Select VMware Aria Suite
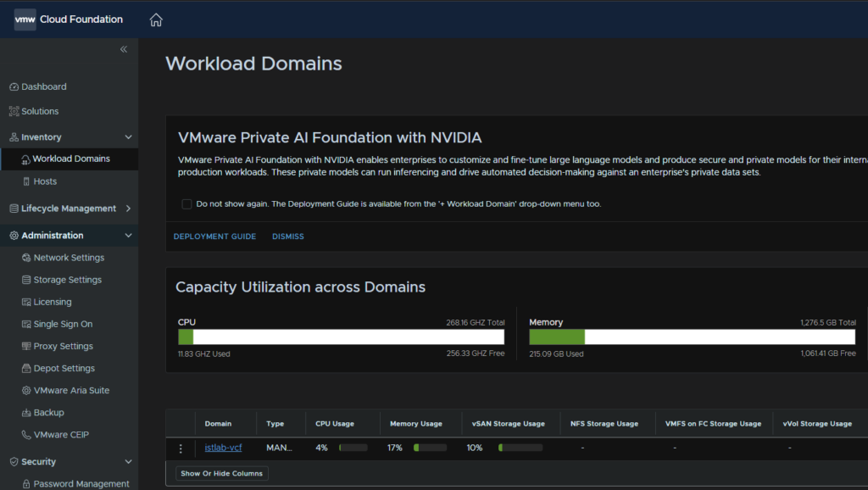The image size is (868, 490). (71, 390)
